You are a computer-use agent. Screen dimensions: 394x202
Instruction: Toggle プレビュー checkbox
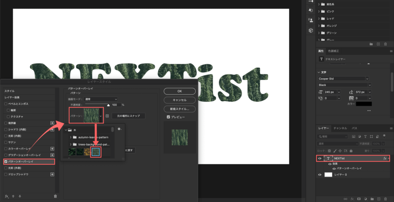(x=169, y=117)
